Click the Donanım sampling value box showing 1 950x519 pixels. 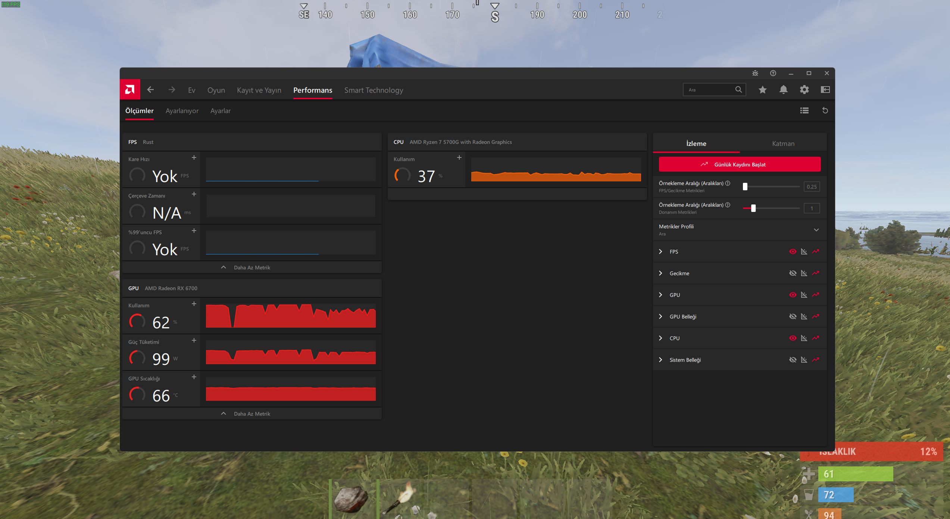(x=812, y=208)
